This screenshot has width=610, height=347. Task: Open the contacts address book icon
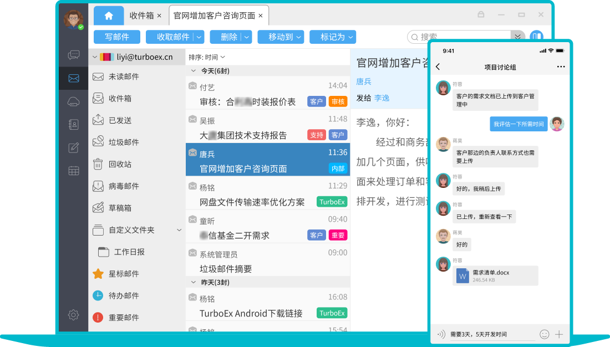click(x=73, y=124)
